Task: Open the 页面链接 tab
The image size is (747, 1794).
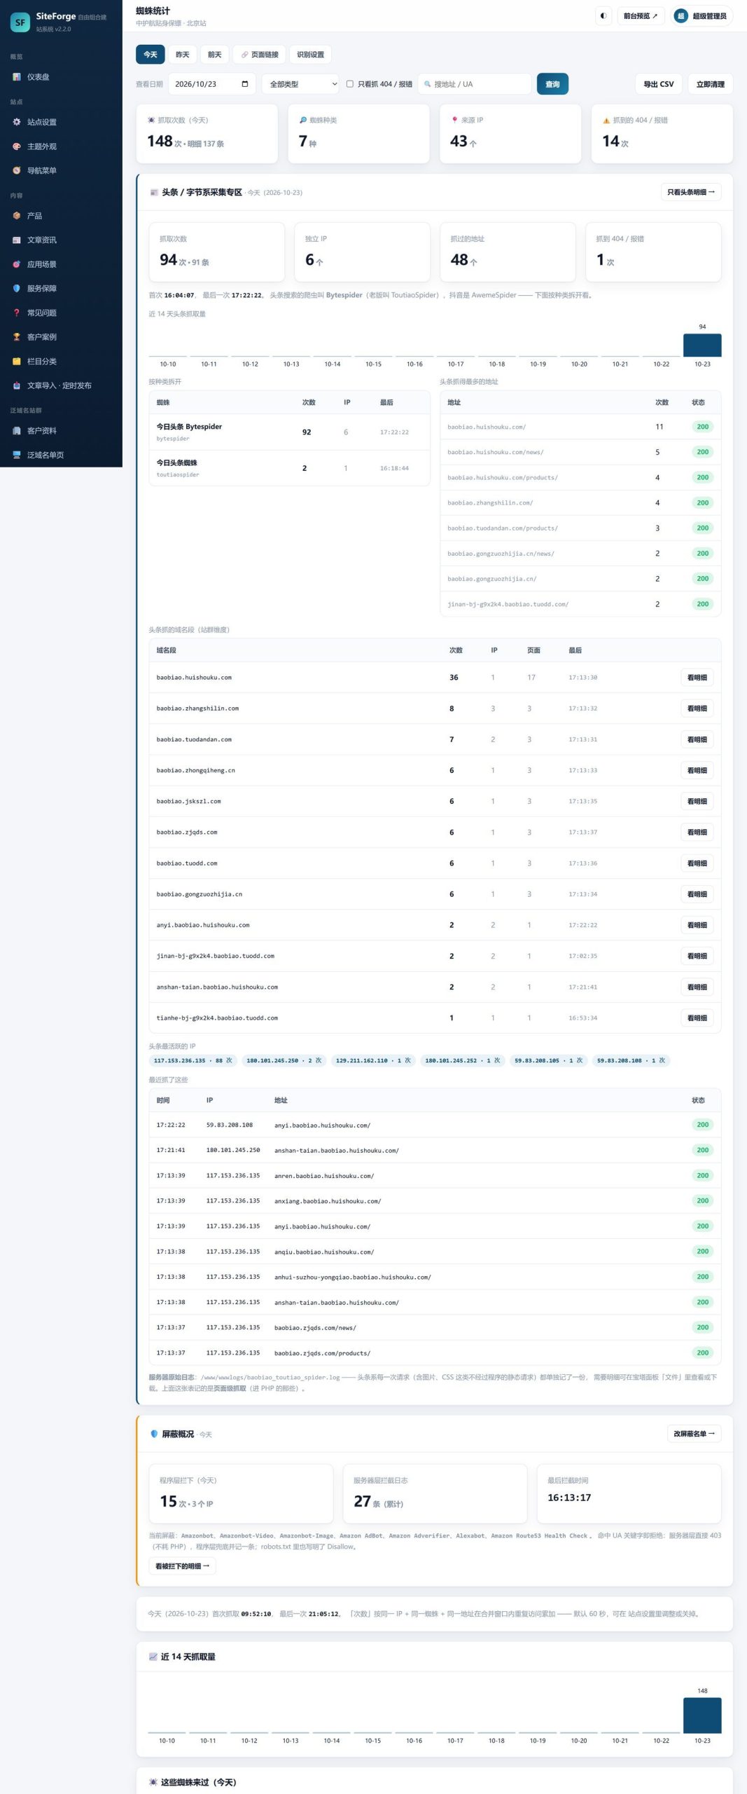Action: (260, 55)
